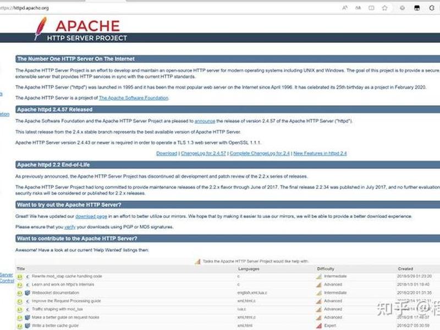Click the 'Created' column header

[405, 269]
